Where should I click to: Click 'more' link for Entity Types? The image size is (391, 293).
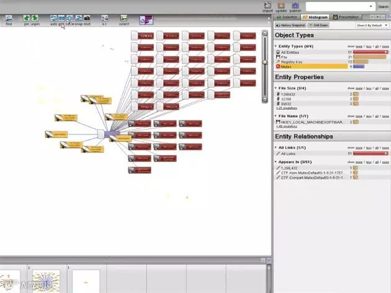pos(359,47)
